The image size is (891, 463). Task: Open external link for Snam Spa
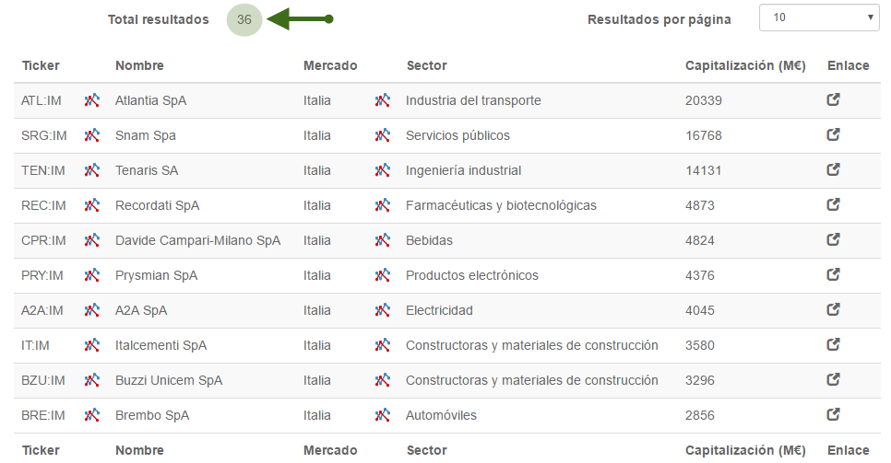[833, 135]
